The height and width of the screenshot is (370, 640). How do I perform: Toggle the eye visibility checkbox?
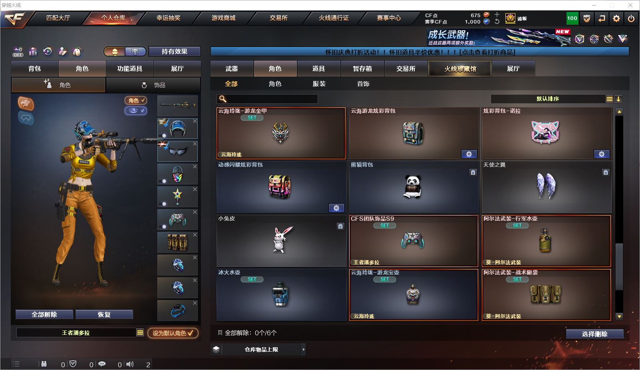[136, 111]
